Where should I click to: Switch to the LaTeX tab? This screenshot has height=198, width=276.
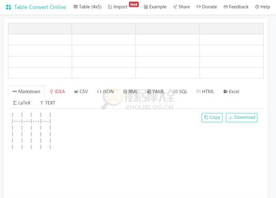pyautogui.click(x=22, y=103)
